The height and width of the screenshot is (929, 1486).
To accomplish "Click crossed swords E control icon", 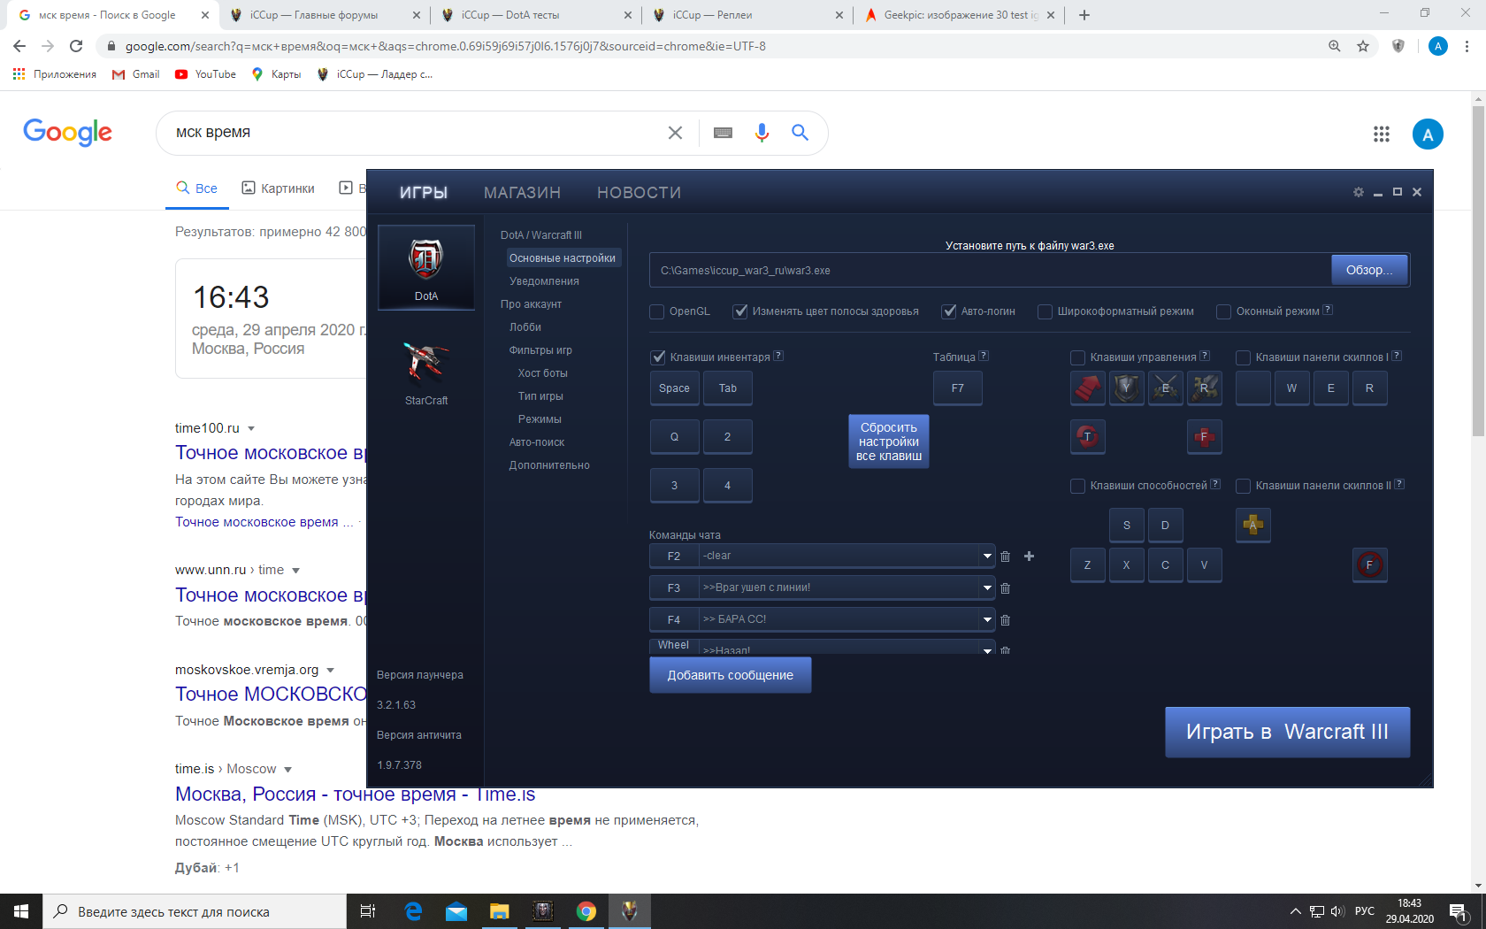I will click(x=1166, y=388).
